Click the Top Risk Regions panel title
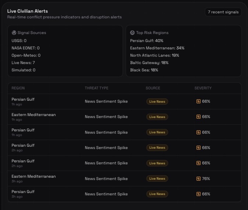Viewport: 248px width, 210px height. tap(152, 33)
